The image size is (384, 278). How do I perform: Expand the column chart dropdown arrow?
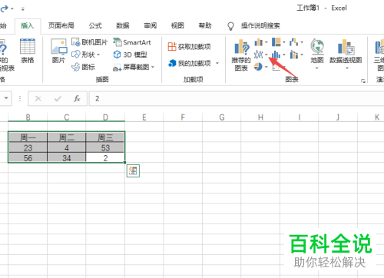point(266,42)
